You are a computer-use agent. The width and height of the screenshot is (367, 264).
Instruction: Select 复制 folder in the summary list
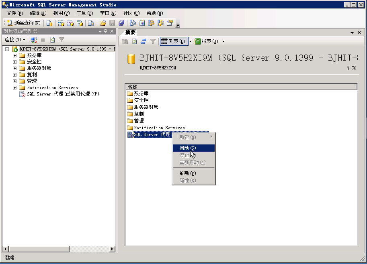pos(135,114)
